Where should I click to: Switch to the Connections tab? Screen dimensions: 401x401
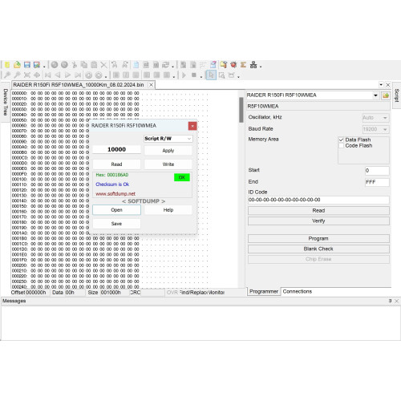pos(298,291)
